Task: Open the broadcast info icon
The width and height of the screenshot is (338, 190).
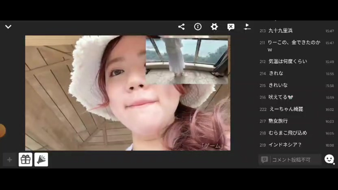Action: [198, 27]
